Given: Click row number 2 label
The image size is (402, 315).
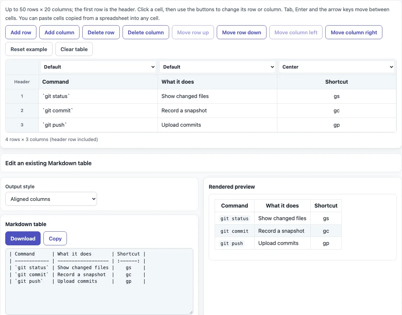Looking at the screenshot, I should pos(22,111).
